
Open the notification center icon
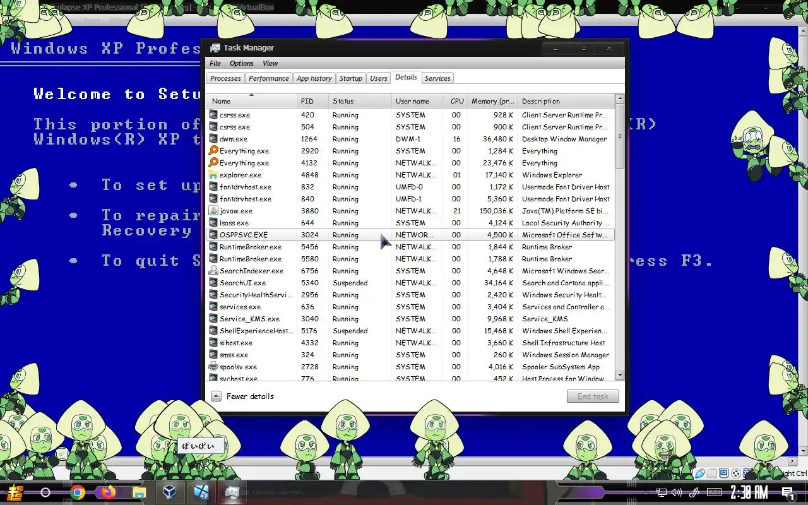click(x=788, y=492)
